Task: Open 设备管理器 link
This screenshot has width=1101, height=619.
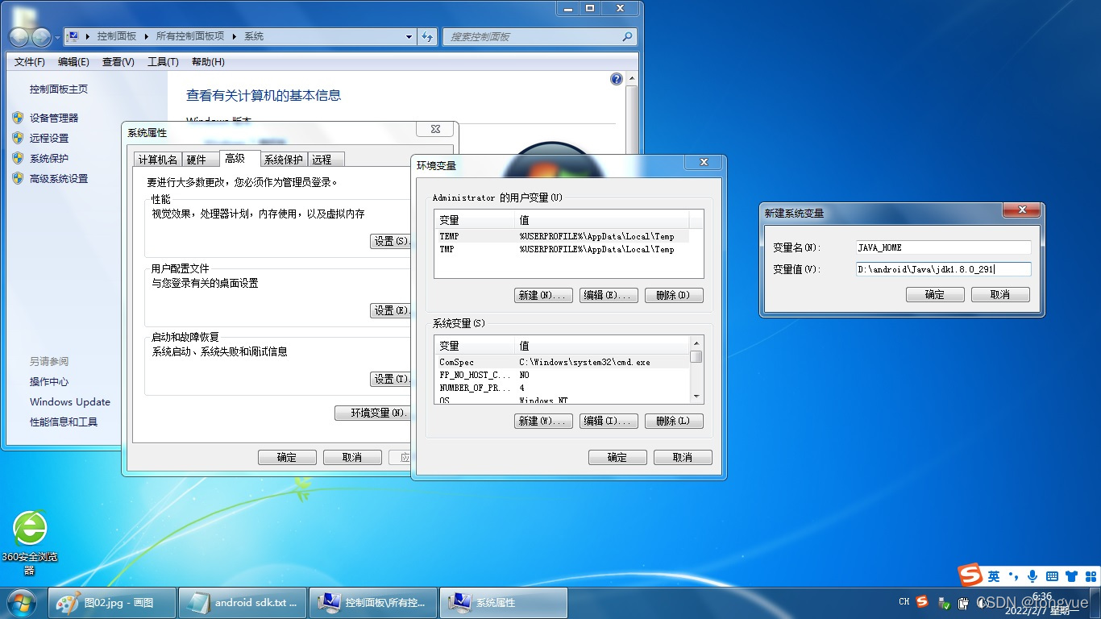Action: 54,118
